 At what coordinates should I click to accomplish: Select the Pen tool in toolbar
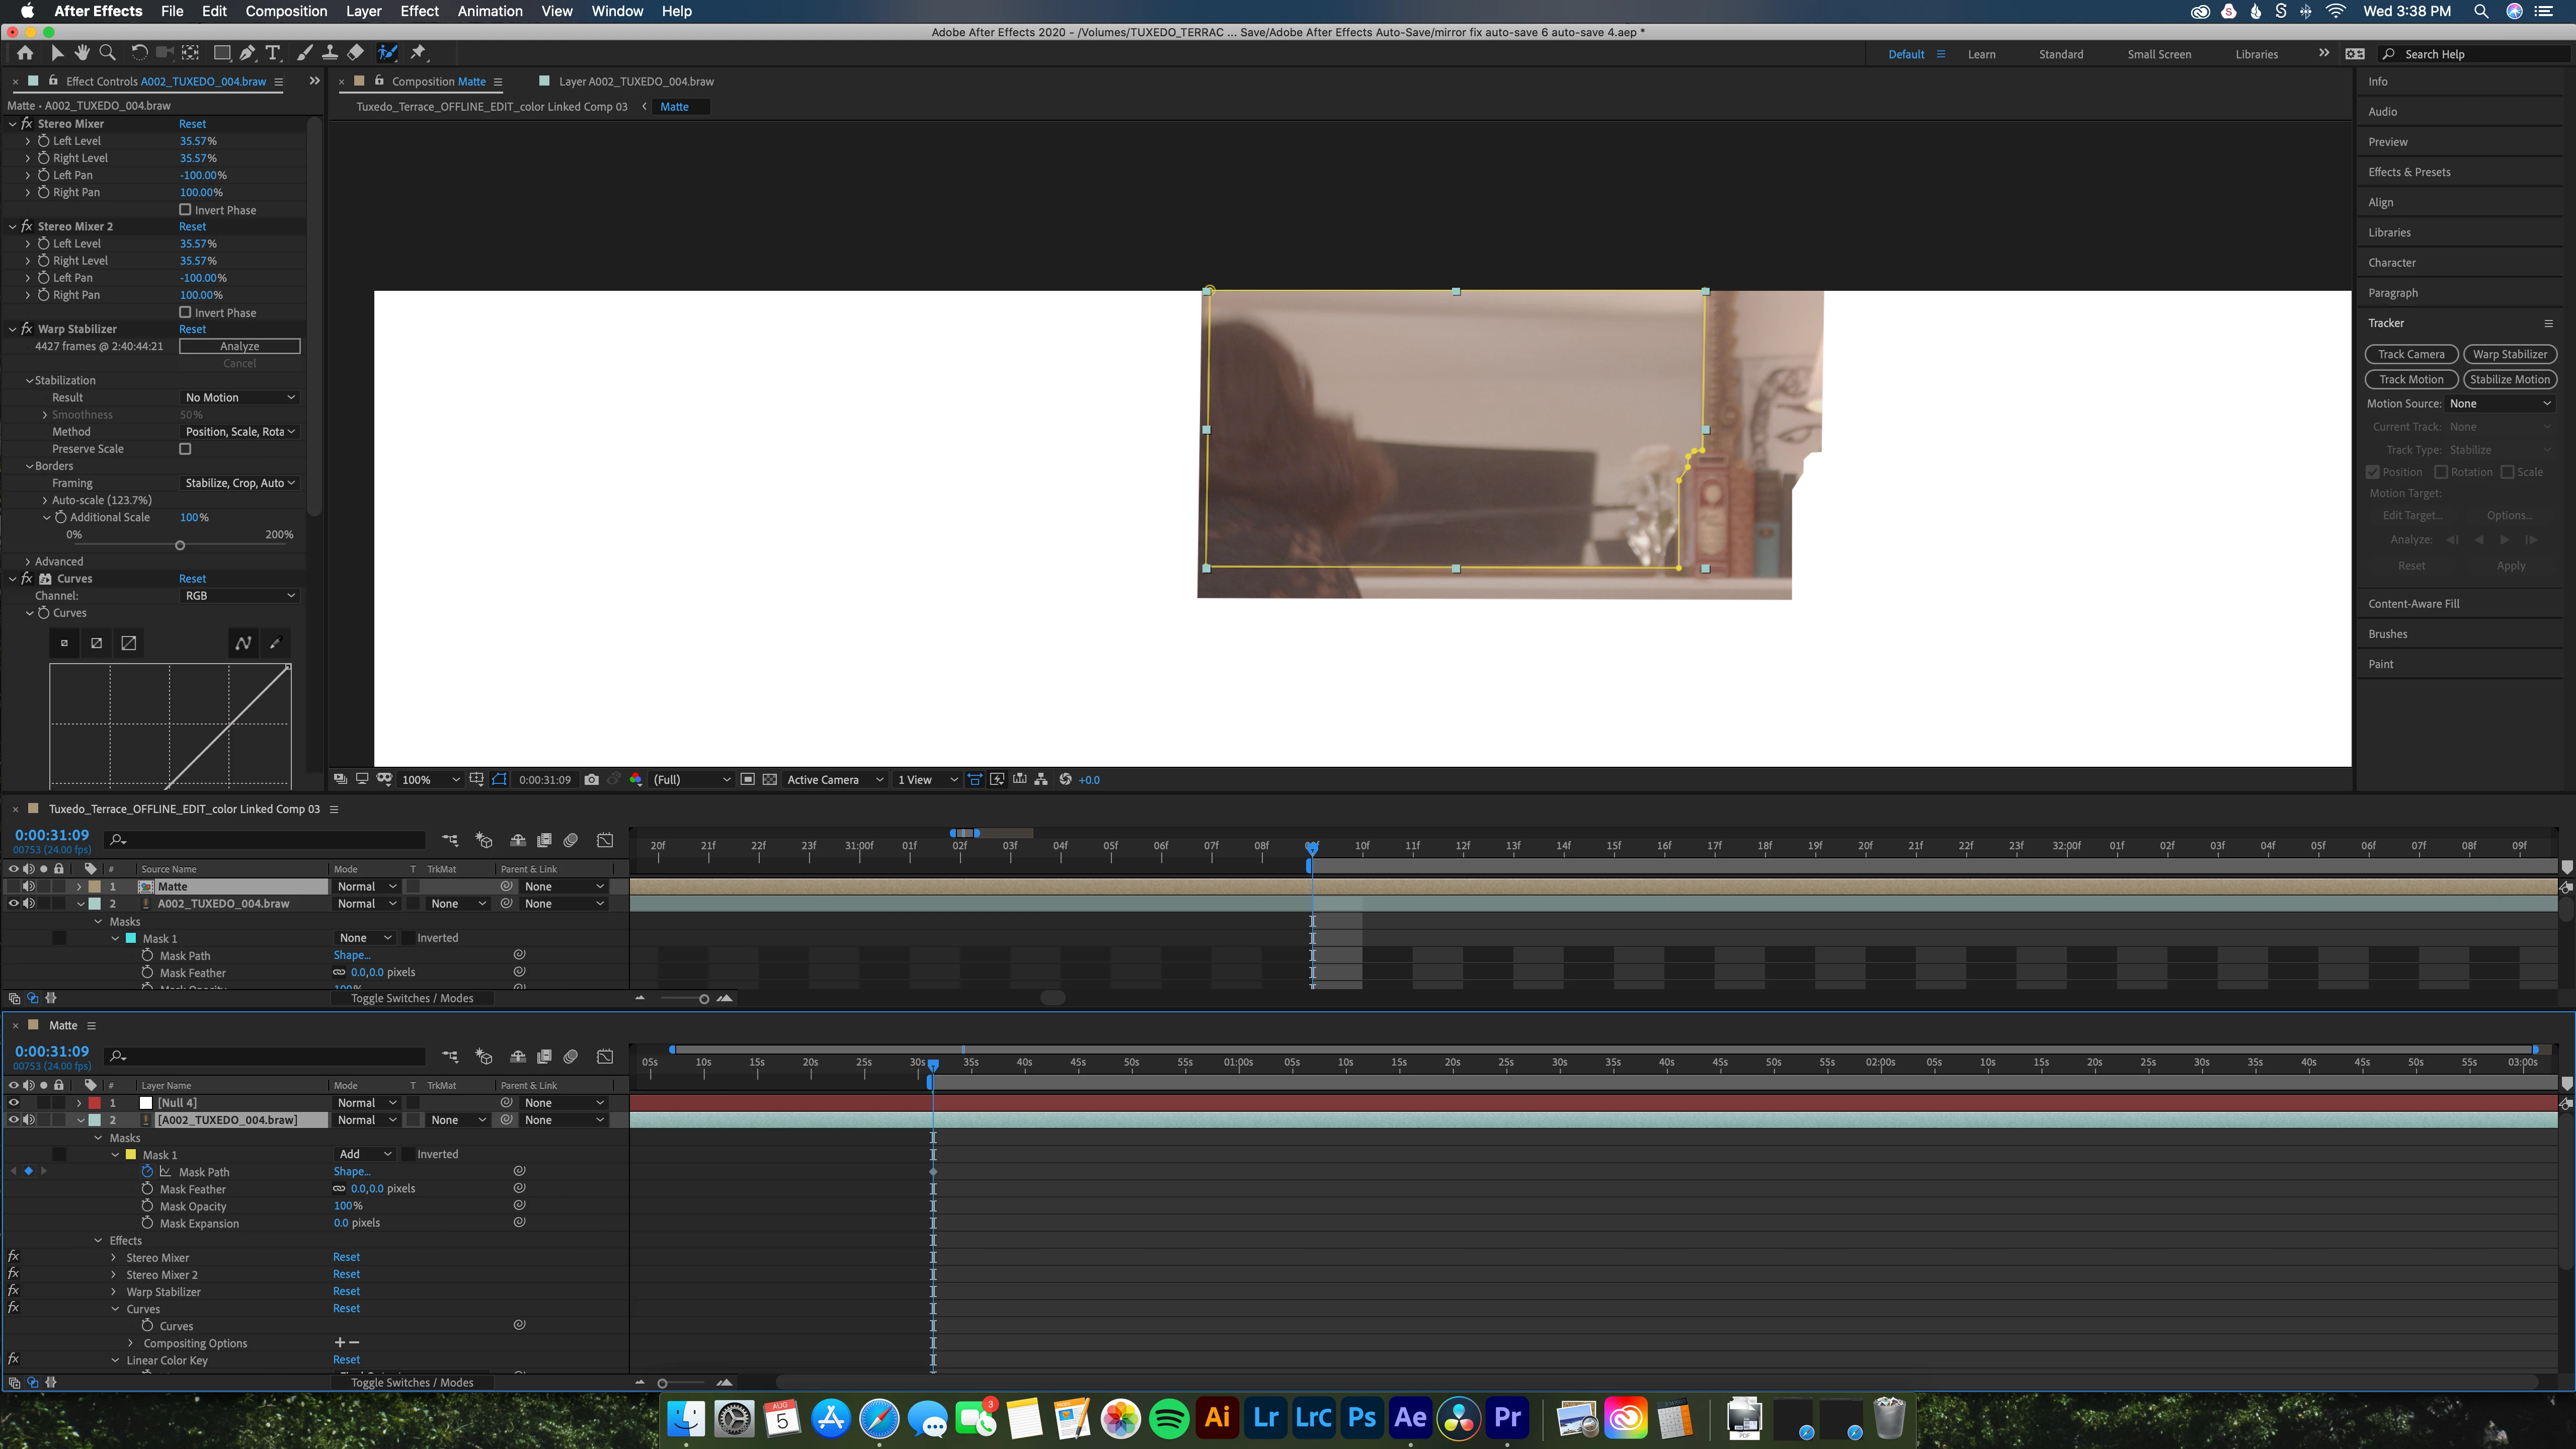click(x=247, y=53)
